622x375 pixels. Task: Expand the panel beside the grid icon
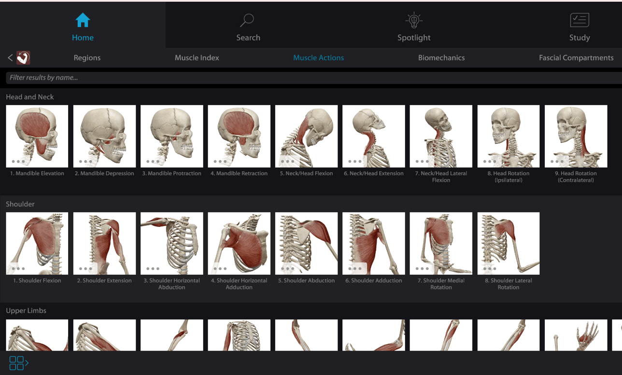(27, 362)
